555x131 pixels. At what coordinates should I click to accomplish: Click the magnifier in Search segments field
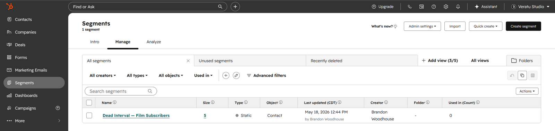click(150, 91)
